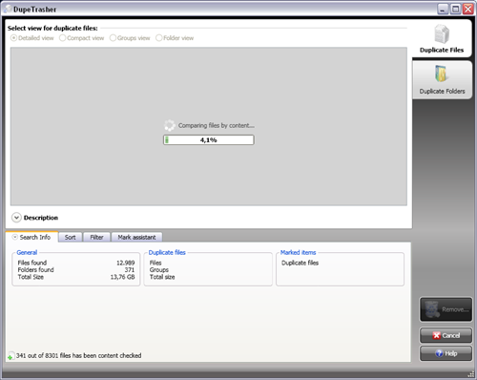The height and width of the screenshot is (380, 477).
Task: Click the Total Size value 13,76 GB
Action: pos(122,277)
